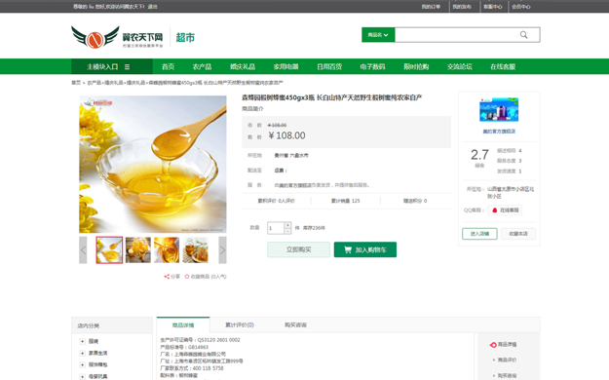The height and width of the screenshot is (380, 609).
Task: Click the buy now button
Action: tap(299, 249)
